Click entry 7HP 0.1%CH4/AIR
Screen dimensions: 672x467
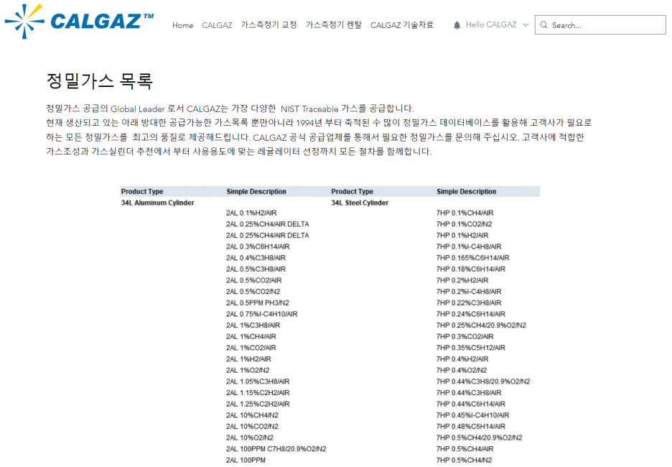click(465, 213)
